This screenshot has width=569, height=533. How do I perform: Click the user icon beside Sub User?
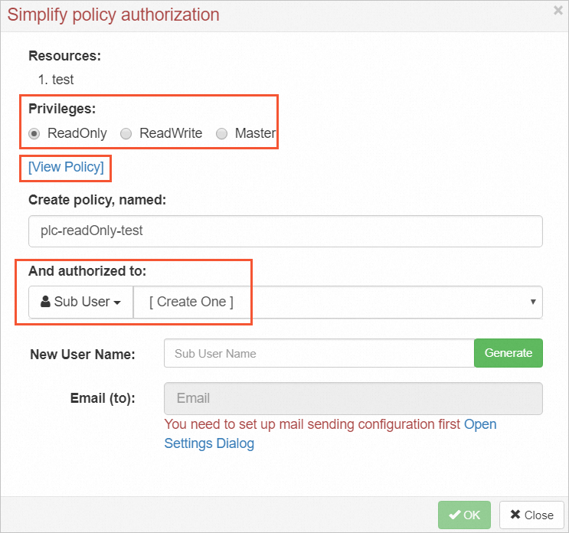pyautogui.click(x=45, y=302)
